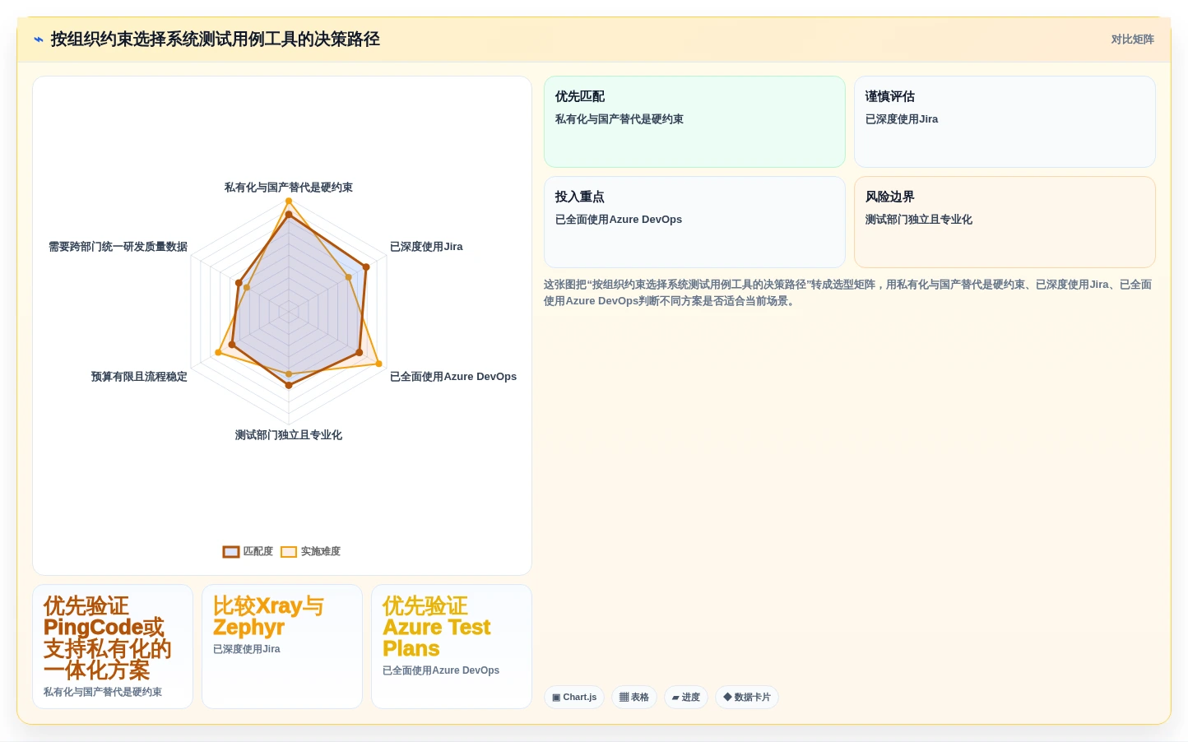Viewport: 1188px width, 742px height.
Task: Toggle the 实施难度 legend swatch
Action: [x=289, y=552]
